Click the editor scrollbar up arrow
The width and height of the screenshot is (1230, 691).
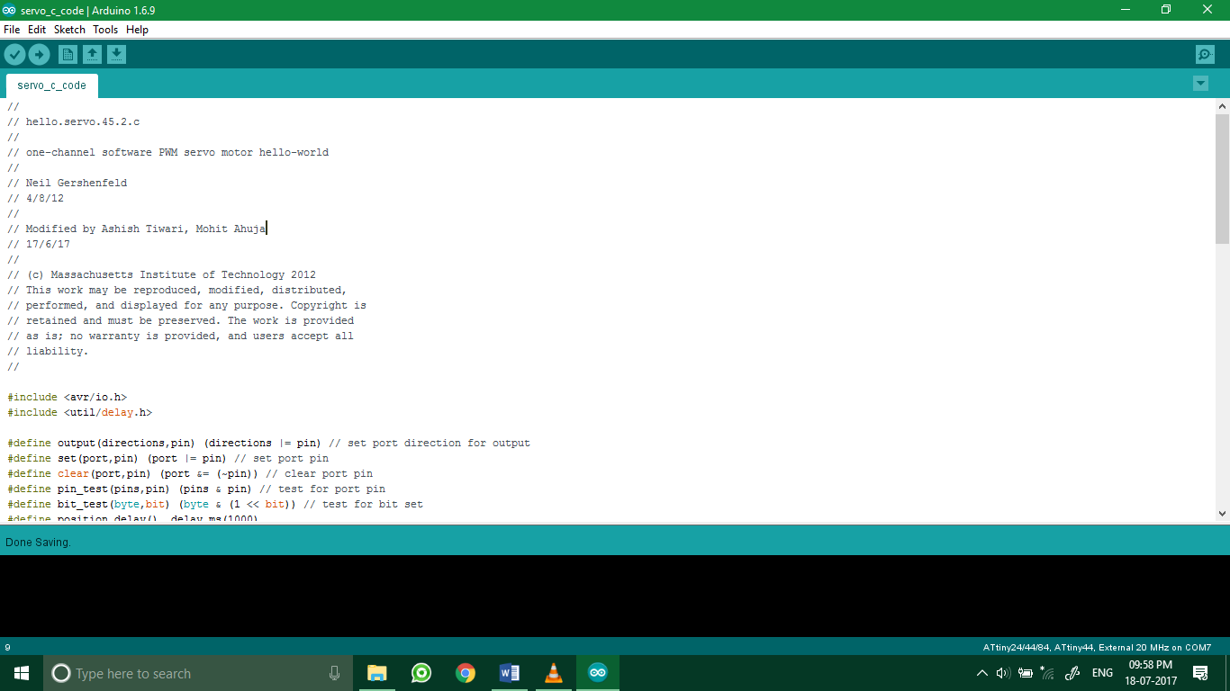click(1222, 106)
